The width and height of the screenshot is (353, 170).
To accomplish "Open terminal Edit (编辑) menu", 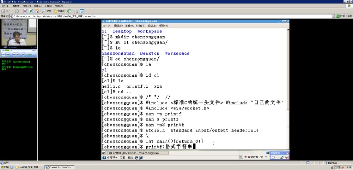I will [118, 26].
